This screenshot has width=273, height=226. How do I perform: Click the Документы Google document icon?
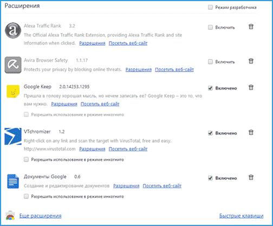click(13, 181)
